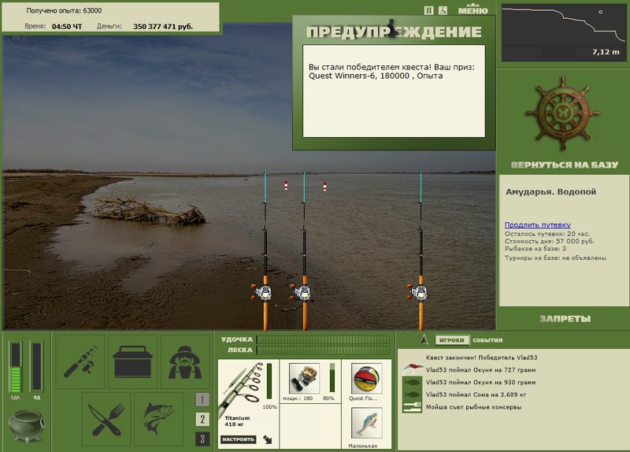Viewport: 630px width, 452px height.
Task: Click the rightmost fishing rod on shore
Action: [421, 251]
